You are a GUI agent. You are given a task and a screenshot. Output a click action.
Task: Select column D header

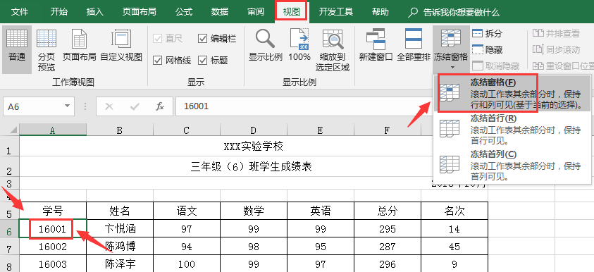tap(254, 130)
